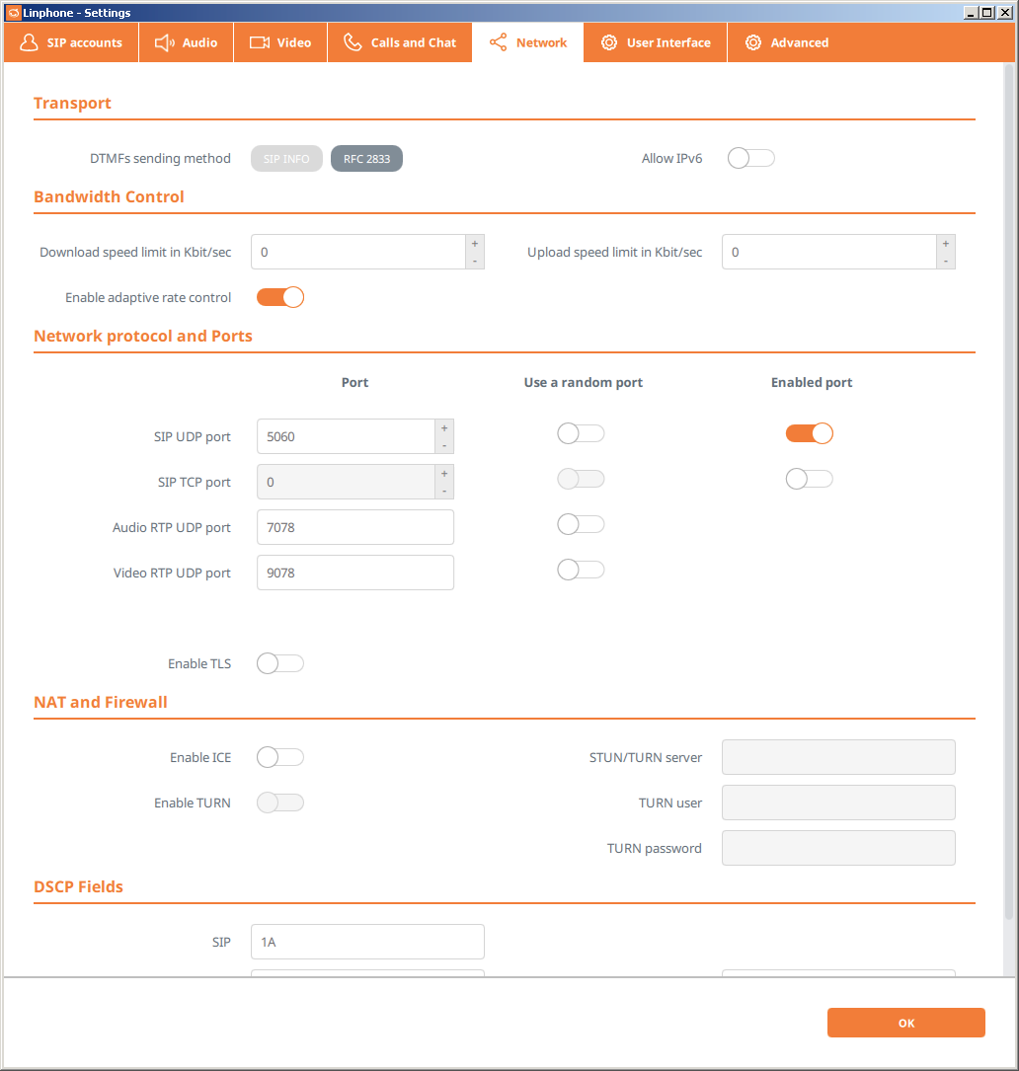Image resolution: width=1019 pixels, height=1071 pixels.
Task: Click the Network share icon
Action: pyautogui.click(x=499, y=42)
